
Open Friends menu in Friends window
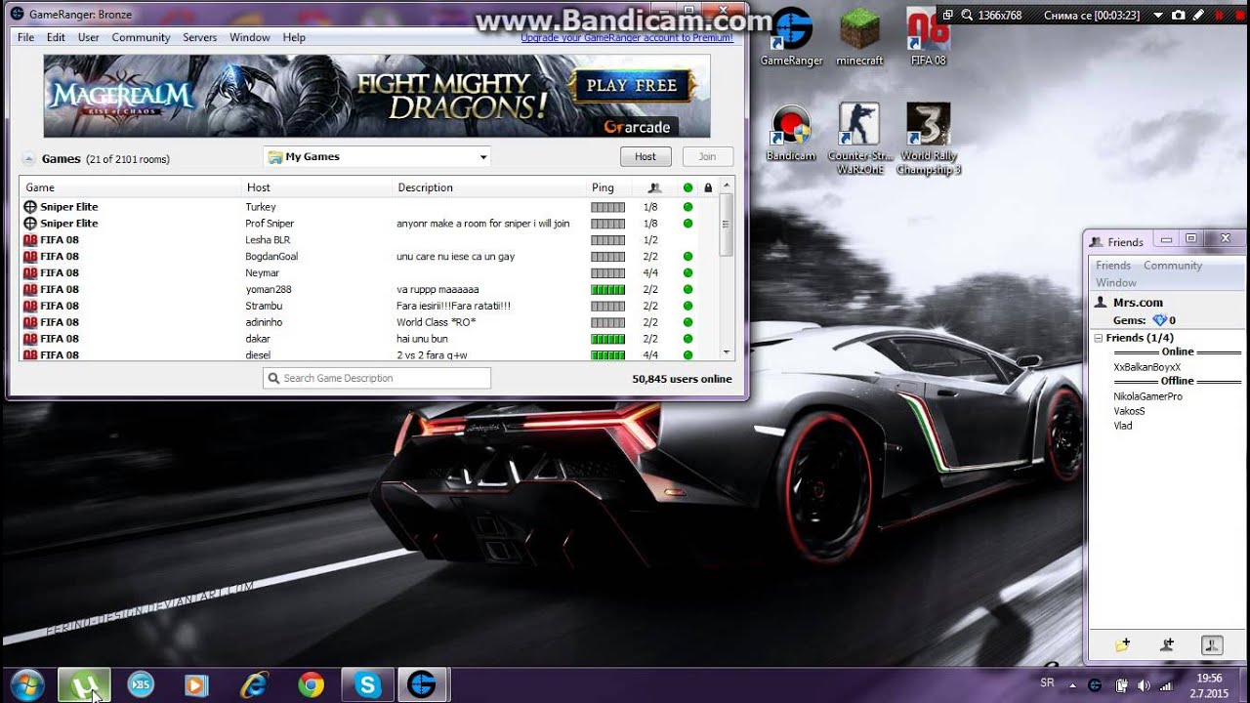[x=1113, y=266]
